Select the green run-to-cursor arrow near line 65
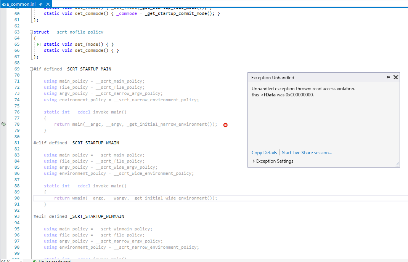408x262 pixels. (x=38, y=44)
